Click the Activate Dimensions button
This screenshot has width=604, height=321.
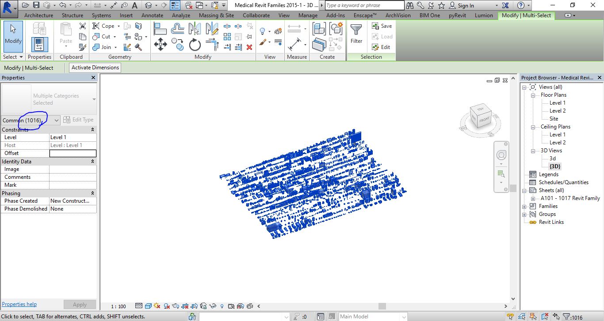click(x=95, y=68)
